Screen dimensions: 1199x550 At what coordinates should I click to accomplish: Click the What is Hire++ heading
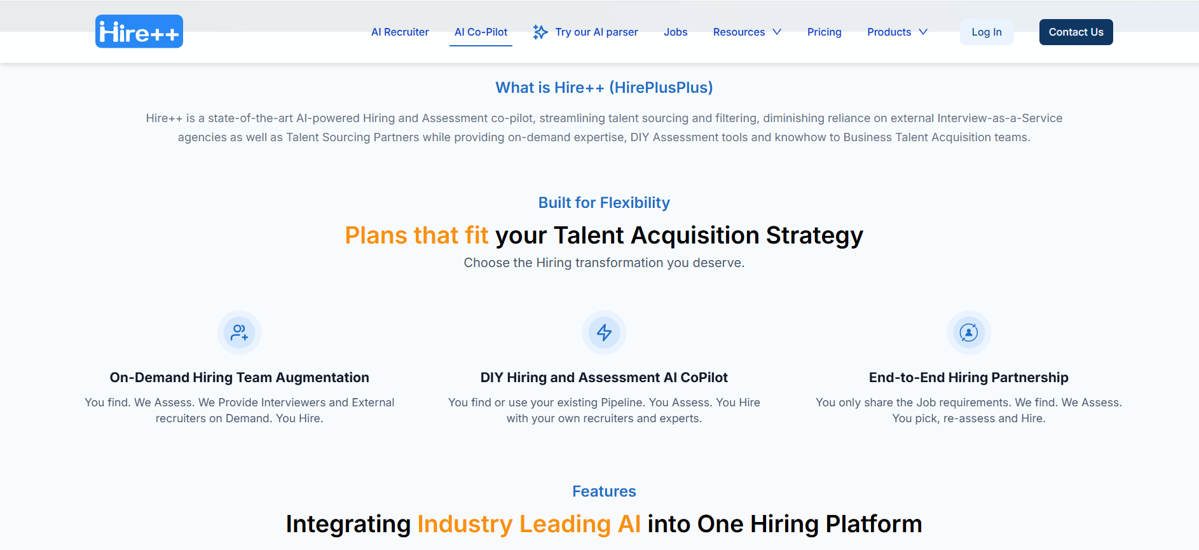[x=604, y=88]
